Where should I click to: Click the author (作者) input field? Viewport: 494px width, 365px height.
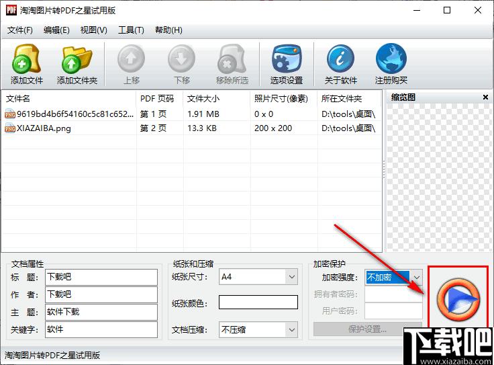coord(101,294)
